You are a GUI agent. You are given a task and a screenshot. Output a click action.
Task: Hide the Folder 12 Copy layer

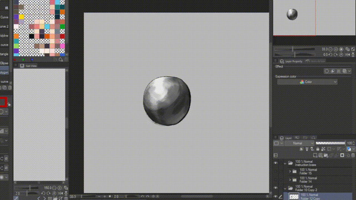click(276, 197)
